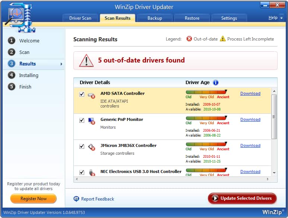Click the version text in status bar

click(44, 212)
